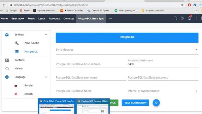
Task: Click the PostgreSQL DataBase port field
Action: pos(163,63)
